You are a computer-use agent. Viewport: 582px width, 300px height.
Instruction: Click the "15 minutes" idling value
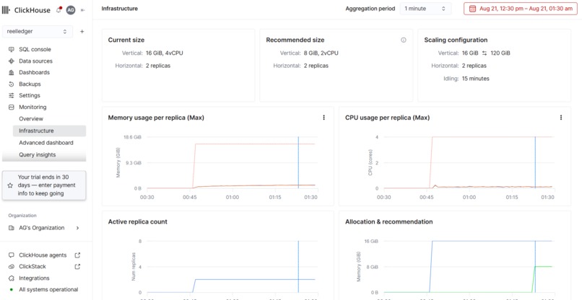[475, 79]
